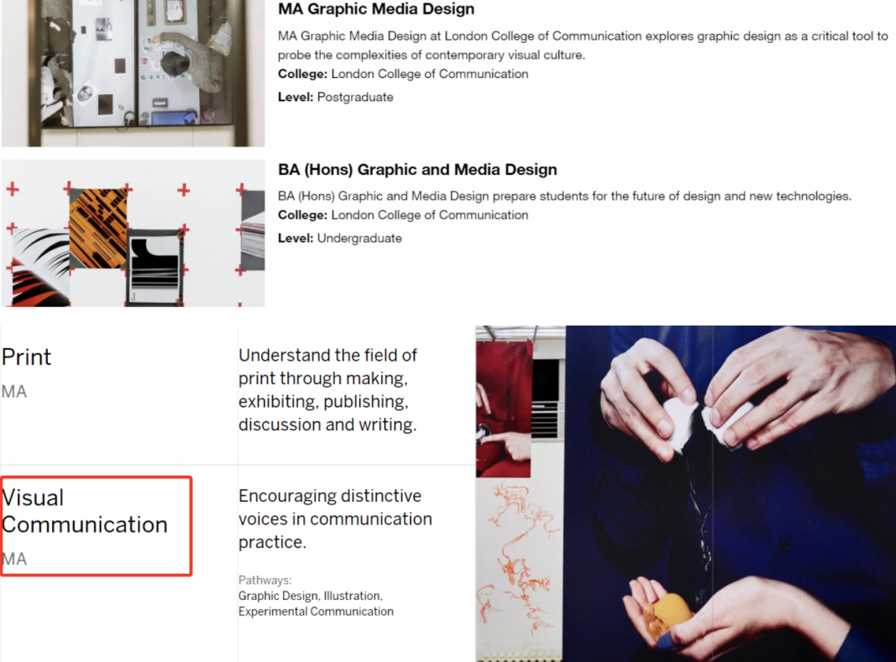Click the Graphic Design, Illustration pathways text
The height and width of the screenshot is (662, 896).
click(311, 596)
